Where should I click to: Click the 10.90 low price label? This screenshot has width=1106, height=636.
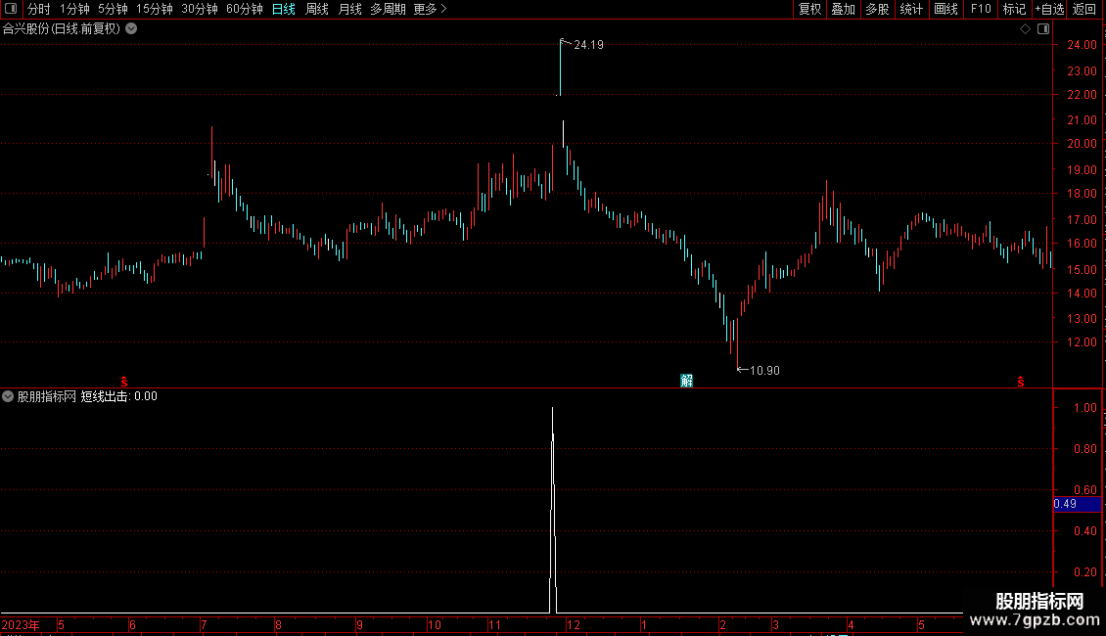(764, 371)
